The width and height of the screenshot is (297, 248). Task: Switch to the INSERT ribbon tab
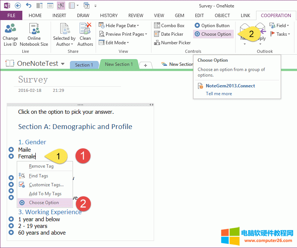(x=59, y=16)
